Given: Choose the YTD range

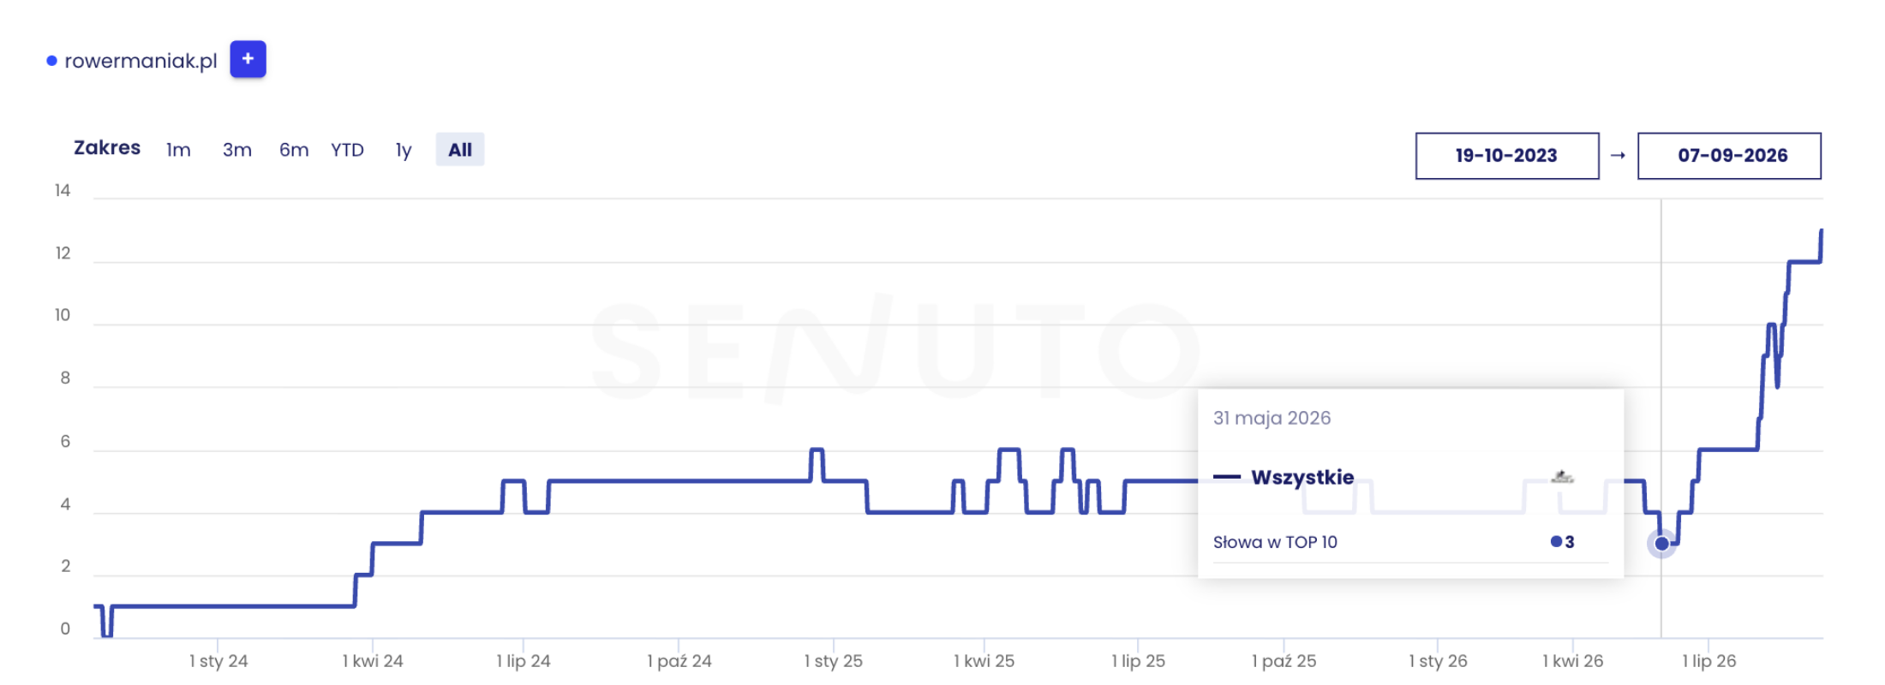Looking at the screenshot, I should click(347, 150).
